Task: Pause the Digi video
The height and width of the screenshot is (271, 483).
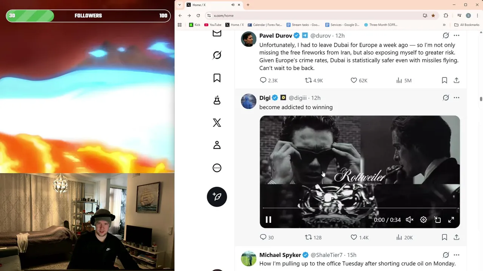Action: click(268, 220)
